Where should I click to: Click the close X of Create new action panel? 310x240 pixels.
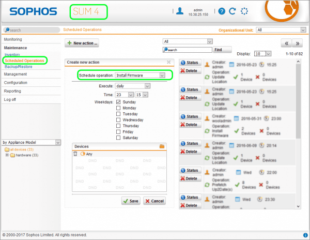tap(168, 62)
